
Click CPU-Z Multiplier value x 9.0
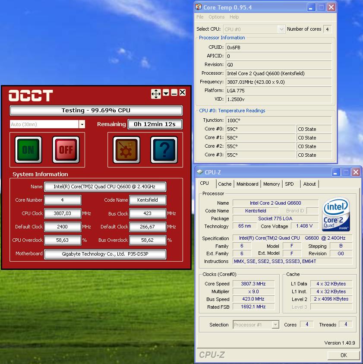253,291
